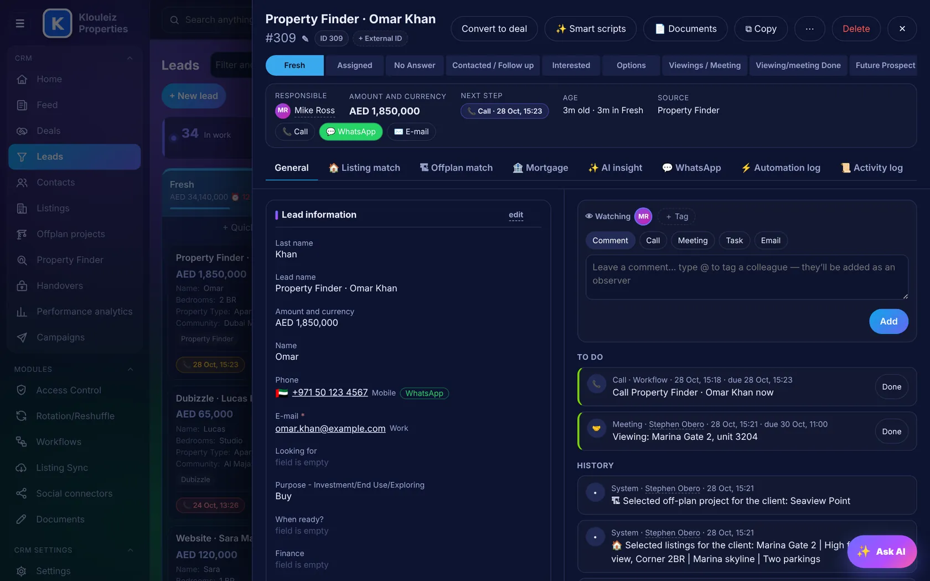
Task: Select the Meeting activity type
Action: coord(693,241)
